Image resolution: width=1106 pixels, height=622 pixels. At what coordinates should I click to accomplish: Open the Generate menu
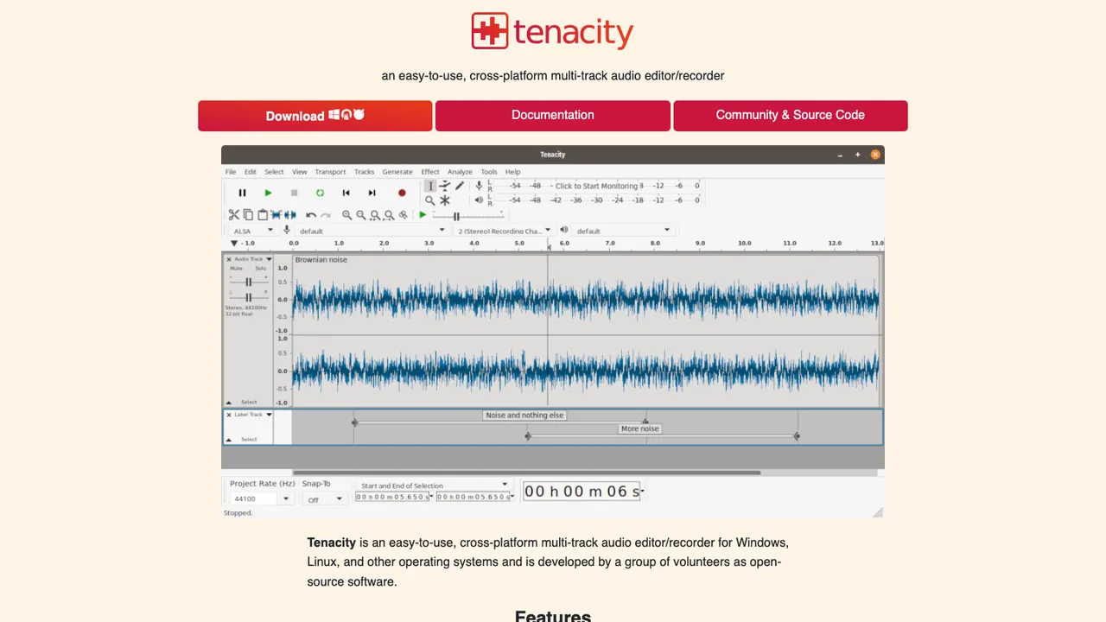(397, 172)
